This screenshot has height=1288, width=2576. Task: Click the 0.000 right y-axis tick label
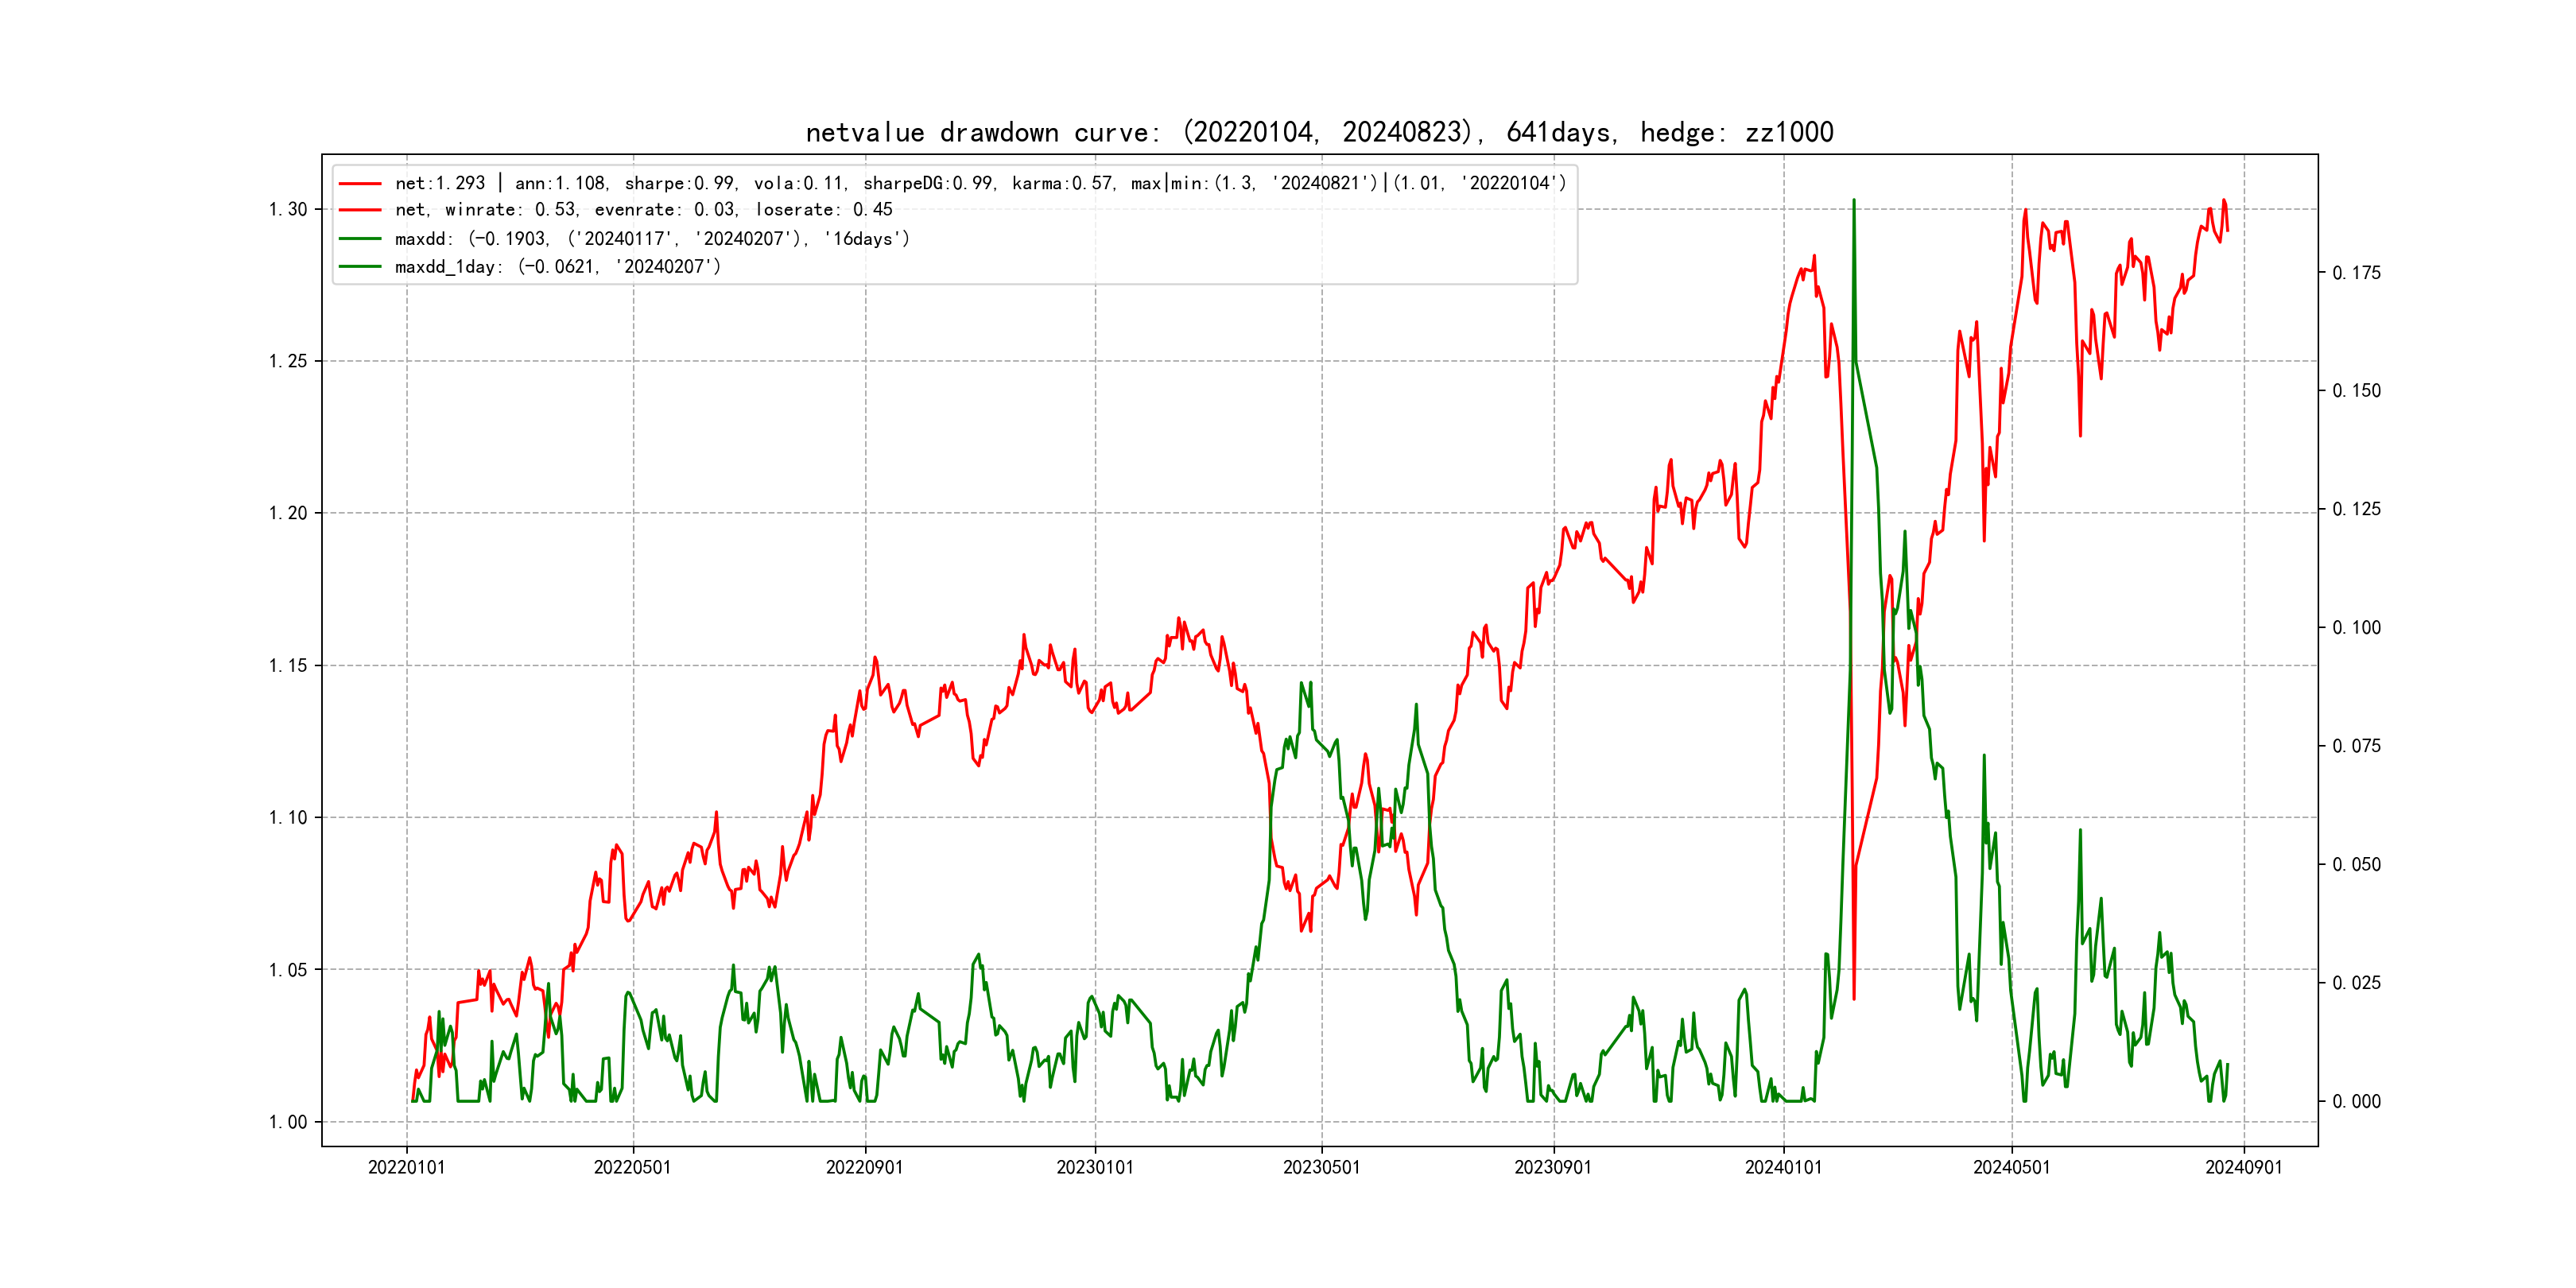click(x=2356, y=1102)
